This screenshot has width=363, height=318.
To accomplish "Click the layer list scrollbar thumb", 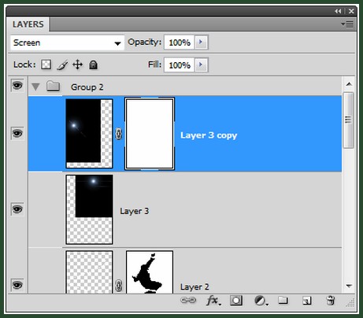I will (x=349, y=120).
